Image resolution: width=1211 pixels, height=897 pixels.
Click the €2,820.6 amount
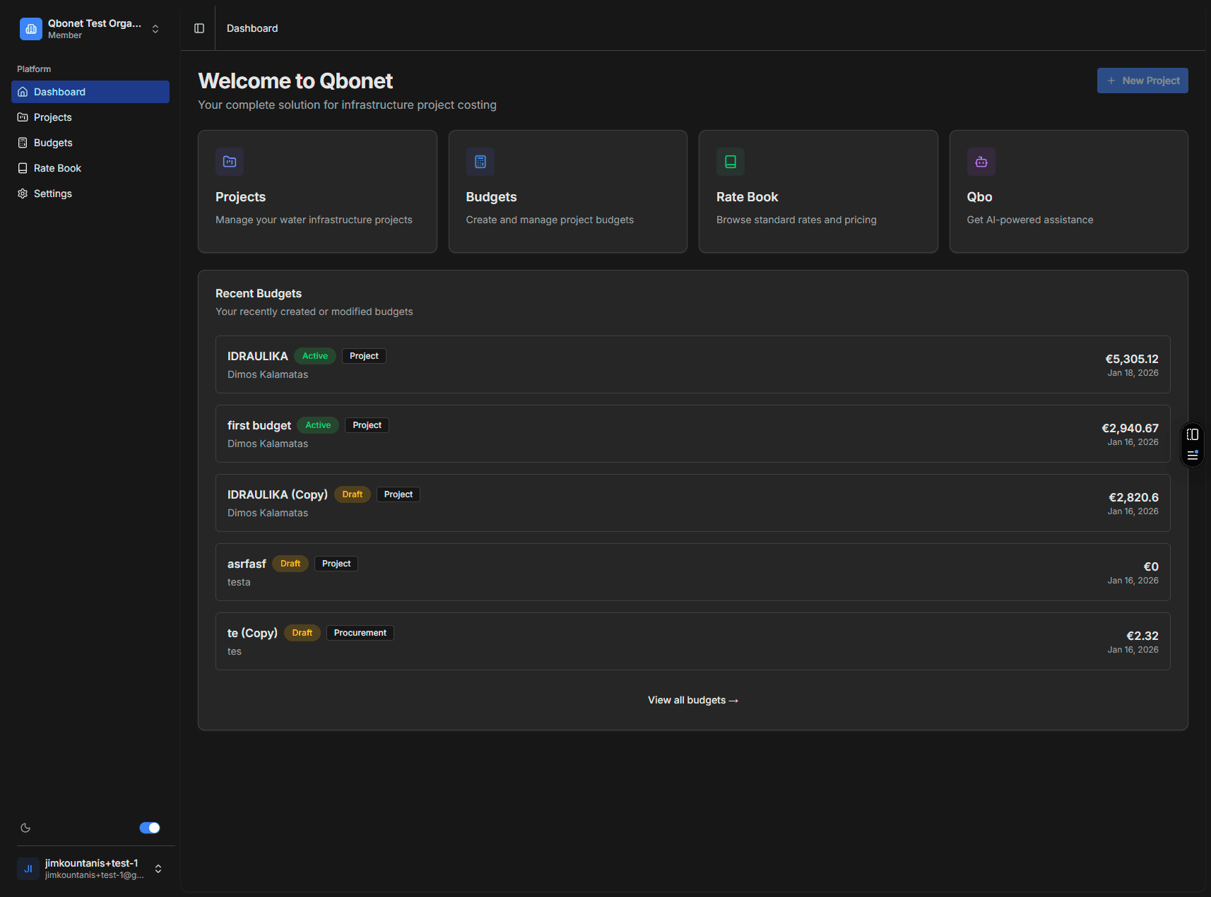1134,497
